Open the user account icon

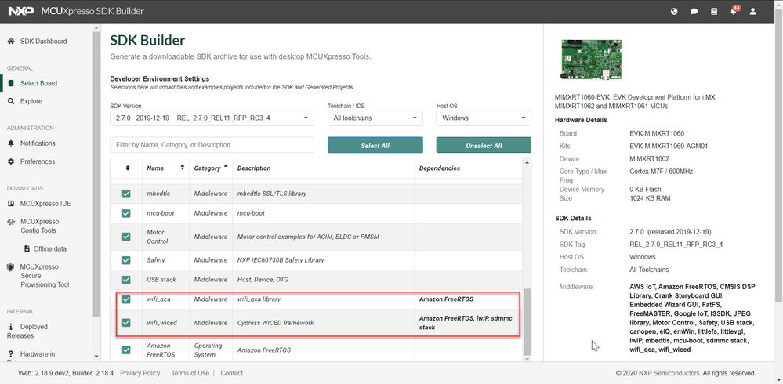pyautogui.click(x=753, y=12)
